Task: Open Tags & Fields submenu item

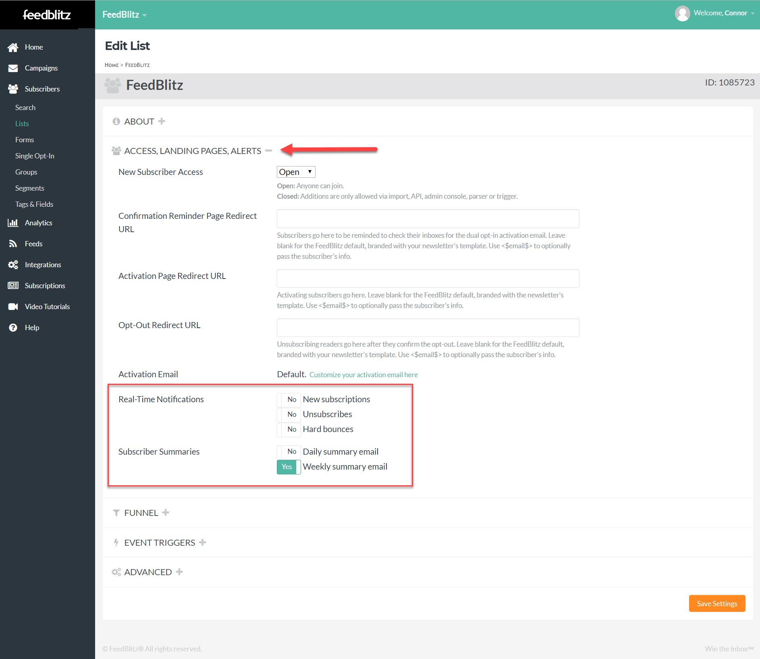Action: (34, 204)
